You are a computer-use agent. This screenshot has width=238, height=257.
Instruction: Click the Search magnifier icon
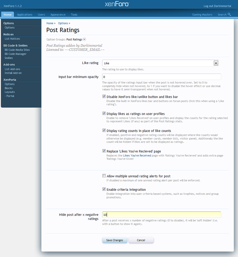[229, 14]
